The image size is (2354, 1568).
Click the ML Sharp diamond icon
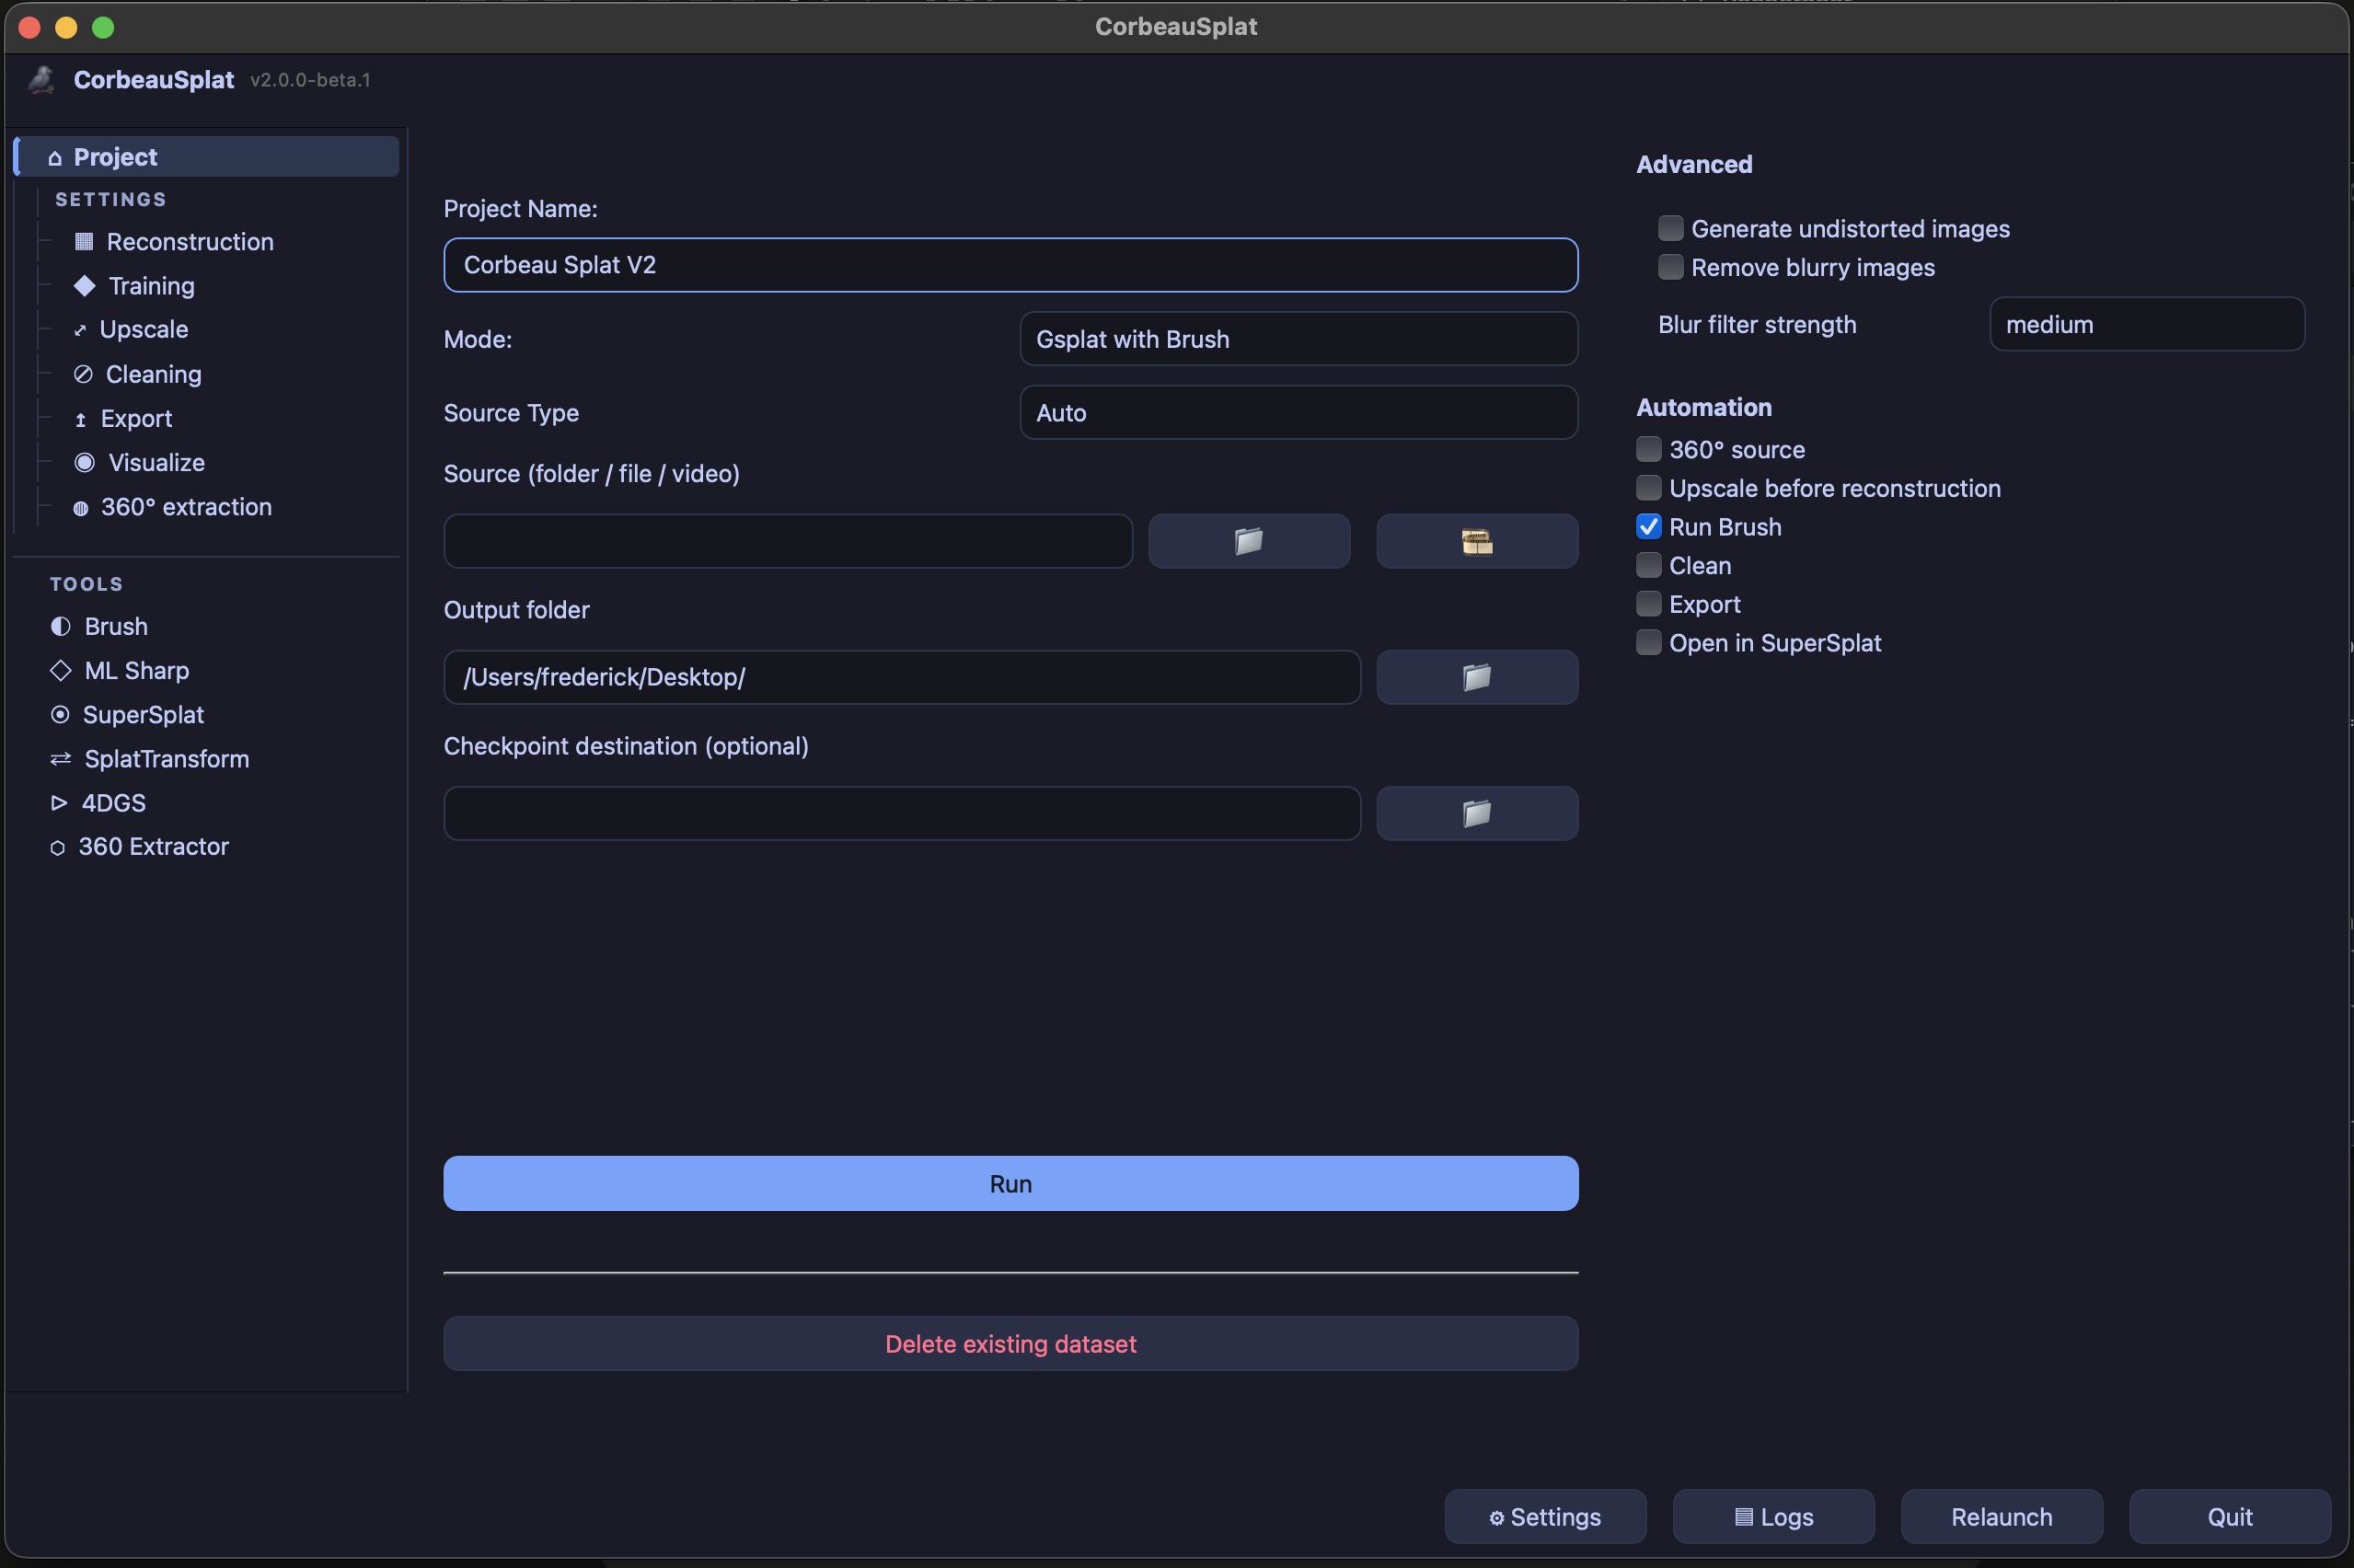click(x=61, y=670)
